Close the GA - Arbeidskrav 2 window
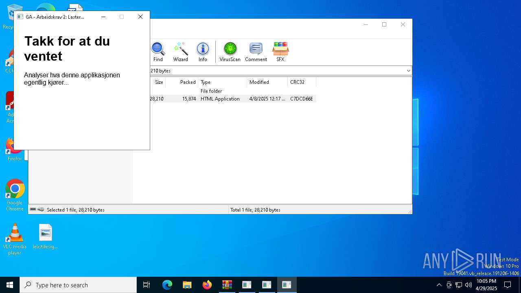Screen dimensions: 521x293 click(x=140, y=17)
